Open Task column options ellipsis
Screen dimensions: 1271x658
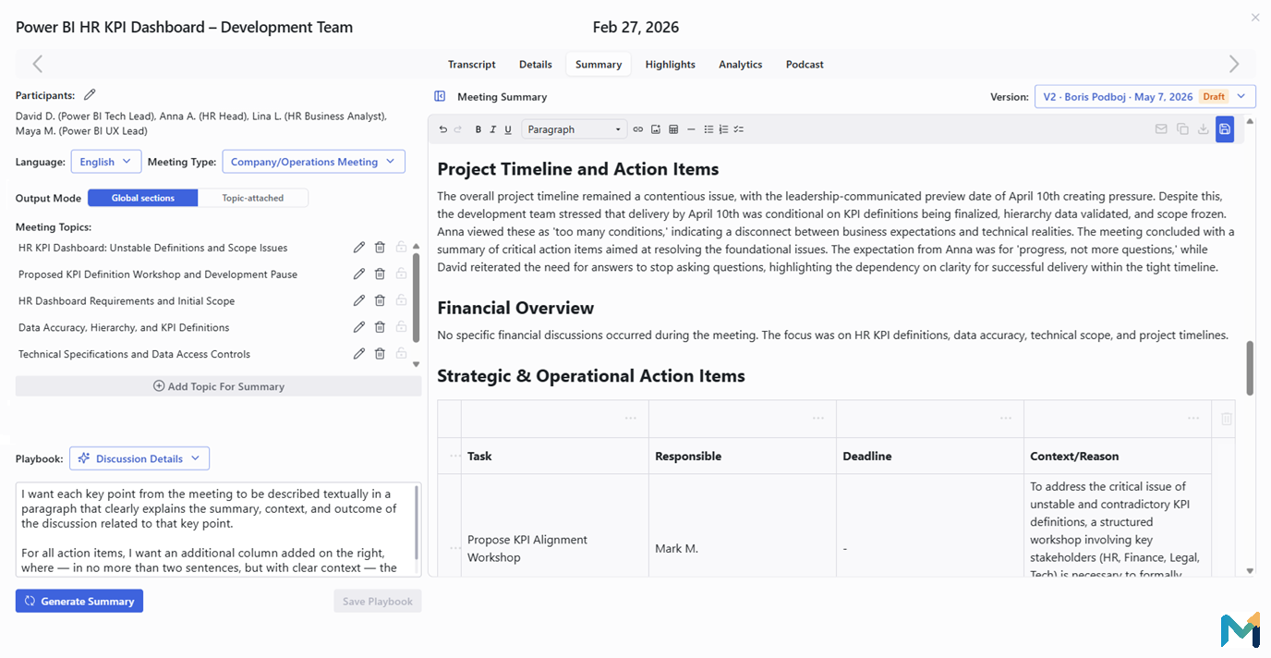tap(631, 419)
